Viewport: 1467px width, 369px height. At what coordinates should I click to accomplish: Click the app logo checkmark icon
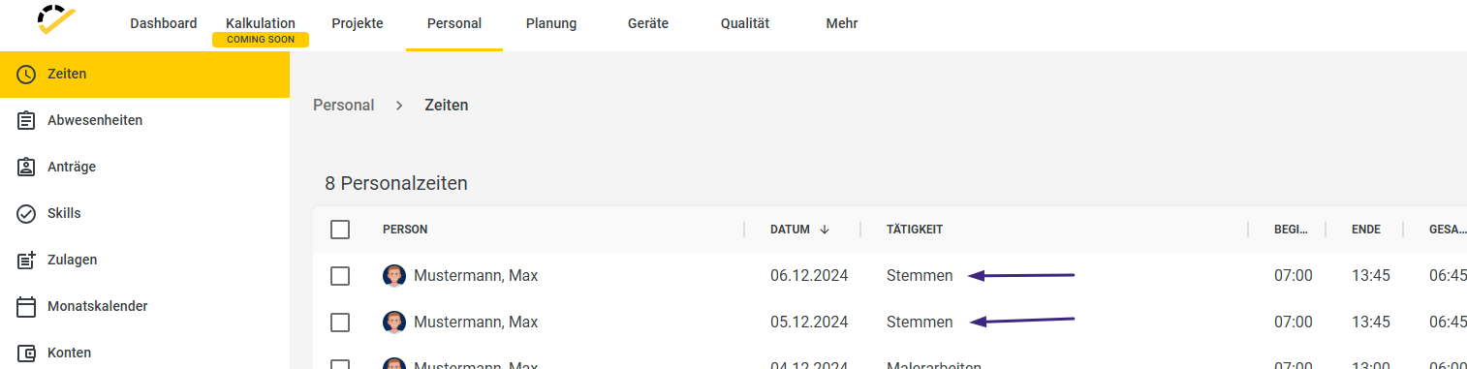(57, 20)
